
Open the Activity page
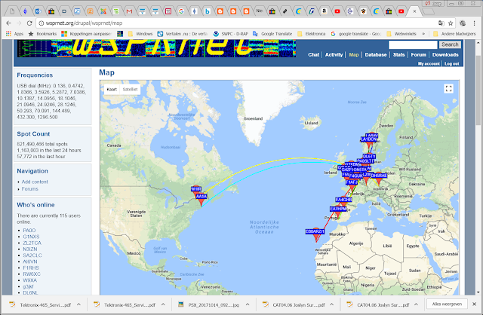click(334, 55)
